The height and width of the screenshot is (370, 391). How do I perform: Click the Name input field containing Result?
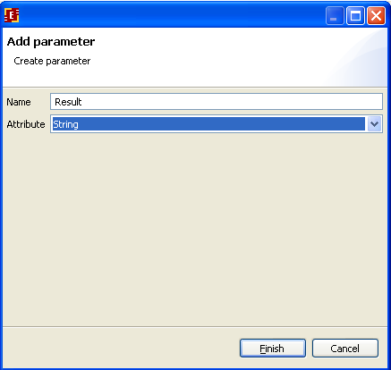[217, 102]
